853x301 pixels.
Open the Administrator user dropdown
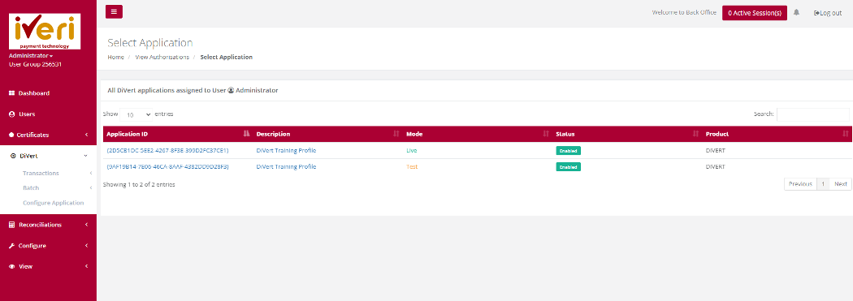click(x=31, y=55)
